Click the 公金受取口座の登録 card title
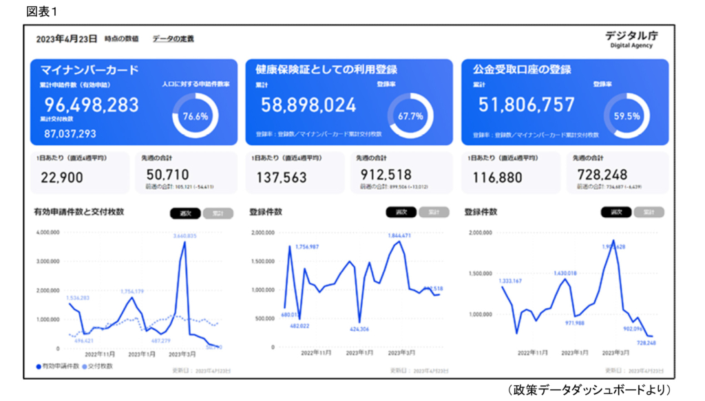Viewport: 705px width, 401px height. coord(522,70)
